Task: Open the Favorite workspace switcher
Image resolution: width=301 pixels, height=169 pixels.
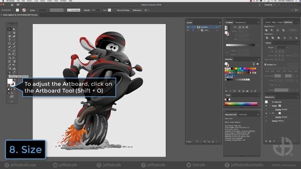Action: tap(269, 5)
